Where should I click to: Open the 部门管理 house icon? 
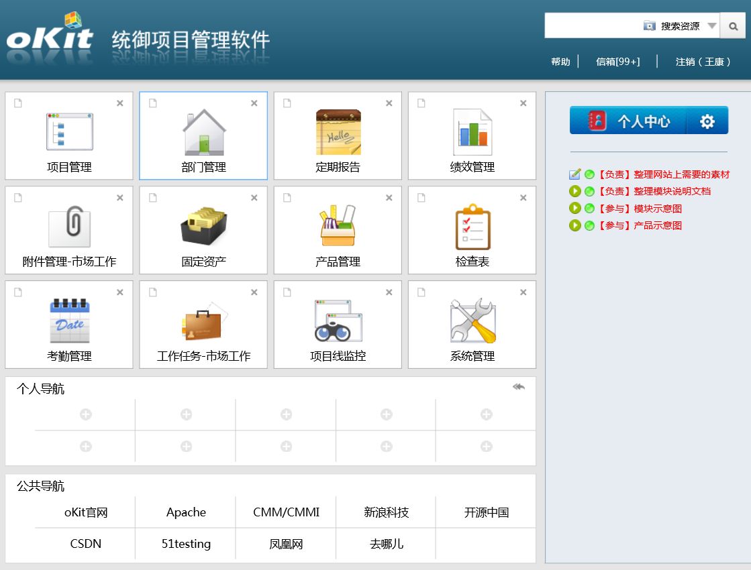point(204,131)
